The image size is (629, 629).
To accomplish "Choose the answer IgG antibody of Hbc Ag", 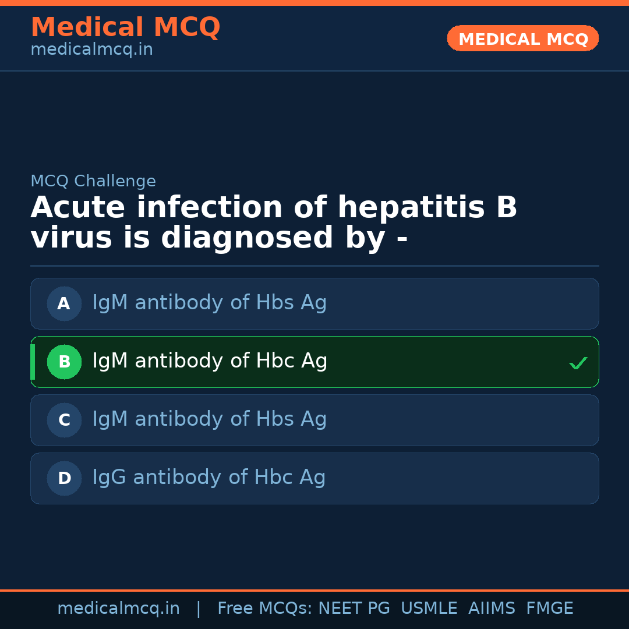I will pos(209,478).
